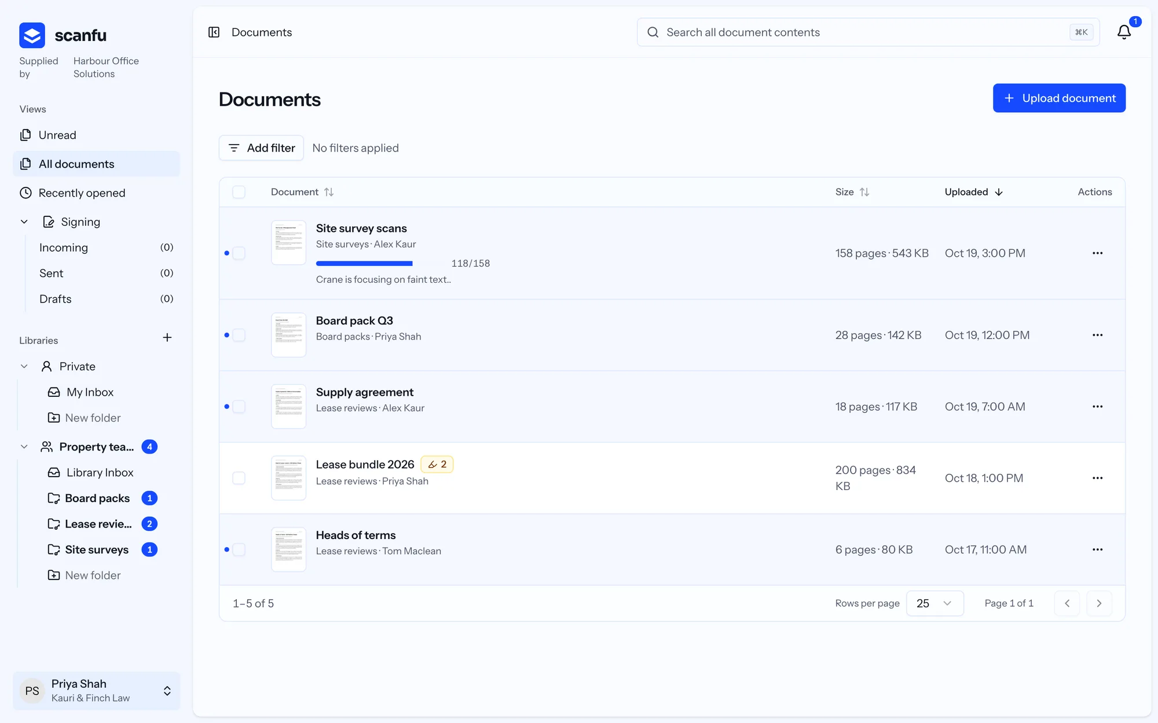
Task: Collapse the Signing section chevron
Action: click(x=24, y=222)
